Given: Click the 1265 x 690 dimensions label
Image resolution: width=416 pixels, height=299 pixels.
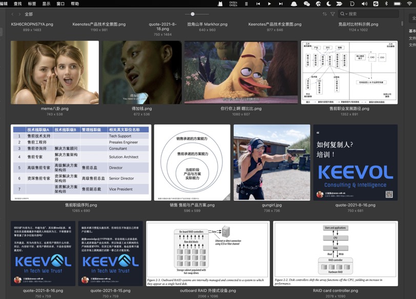Looking at the screenshot, I should tap(81, 211).
